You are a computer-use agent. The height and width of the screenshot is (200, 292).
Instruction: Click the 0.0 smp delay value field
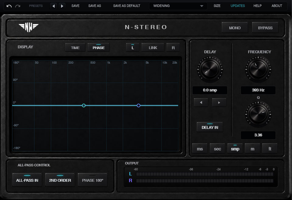[210, 90]
